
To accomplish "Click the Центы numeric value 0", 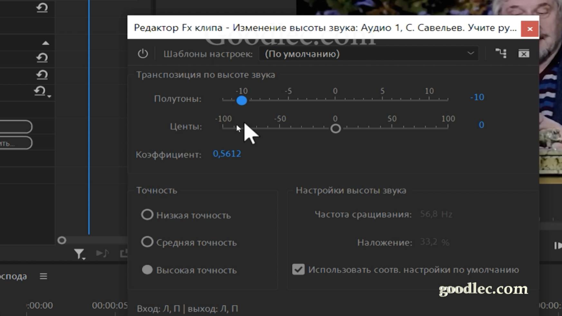I will [481, 125].
